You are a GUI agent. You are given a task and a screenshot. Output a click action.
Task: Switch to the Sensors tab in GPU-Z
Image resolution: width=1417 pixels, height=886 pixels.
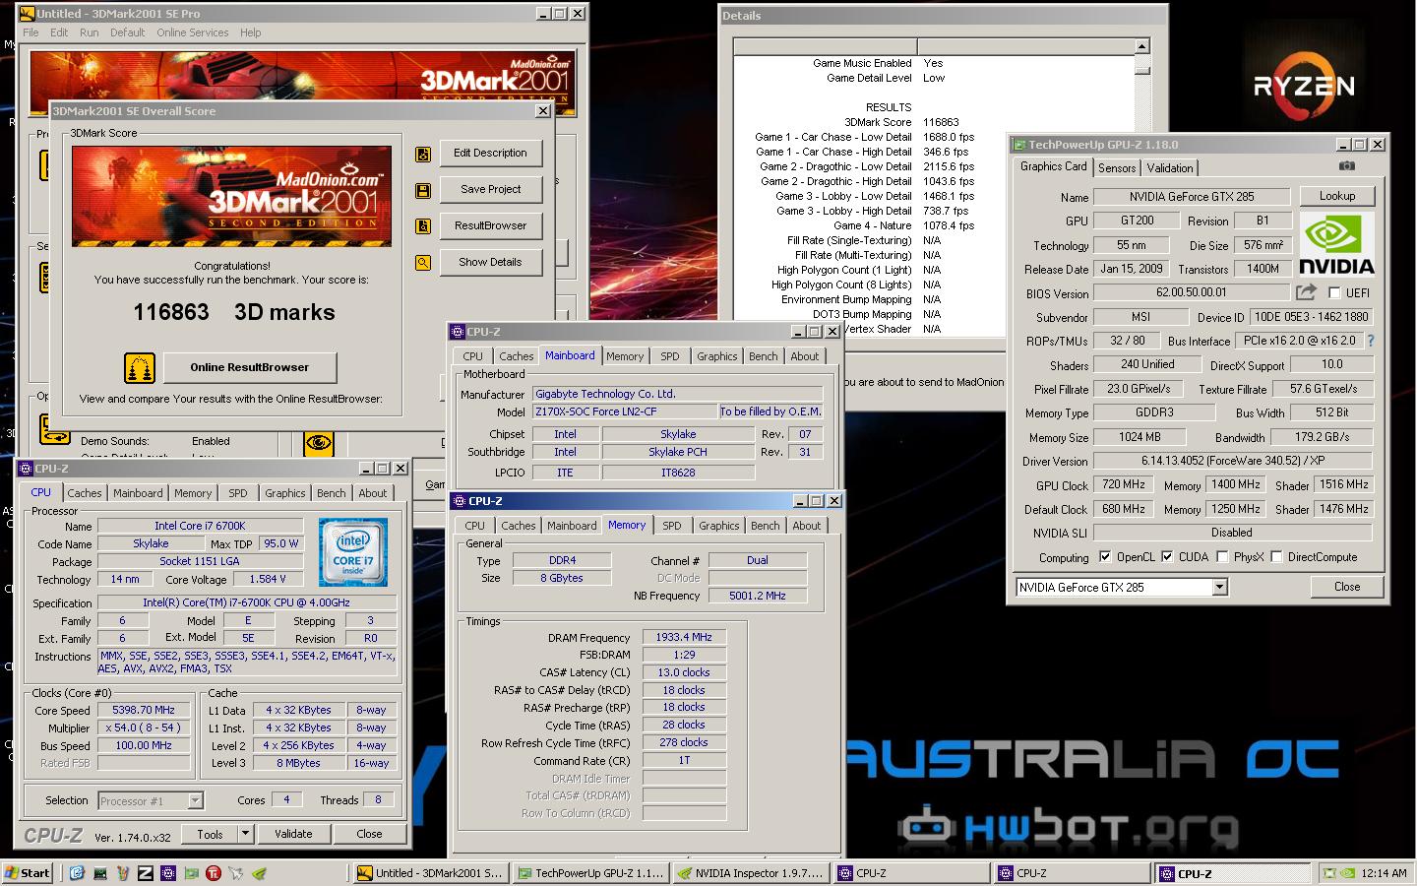point(1117,168)
